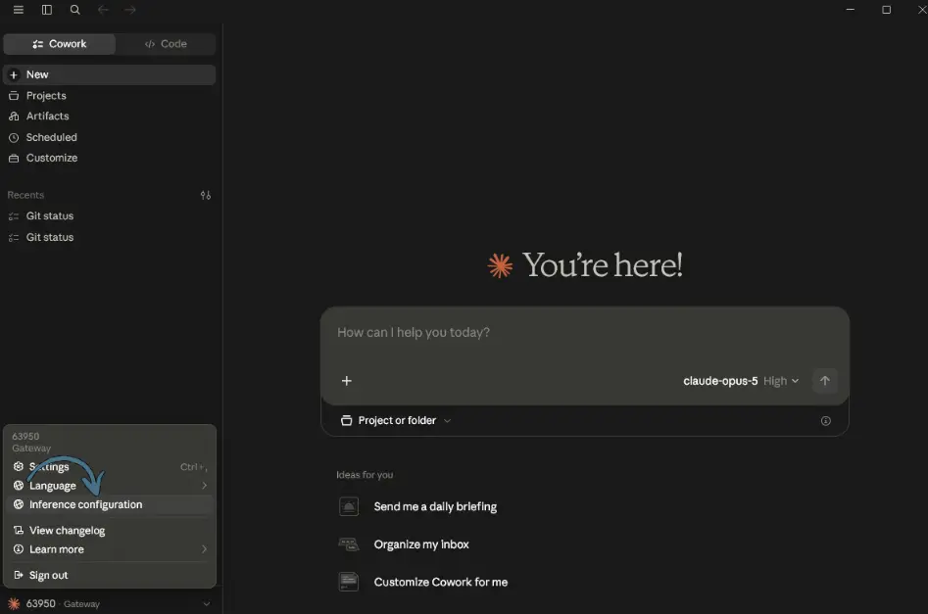Start a New session
Image resolution: width=928 pixels, height=614 pixels.
(x=110, y=74)
